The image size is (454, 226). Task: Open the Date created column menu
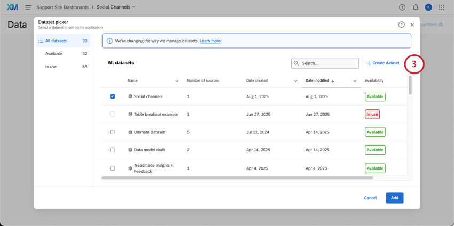295,81
